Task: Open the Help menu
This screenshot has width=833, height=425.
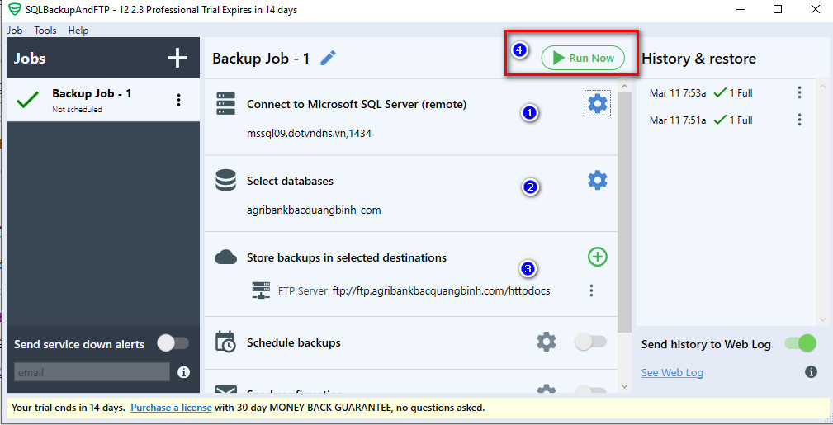Action: (x=78, y=31)
